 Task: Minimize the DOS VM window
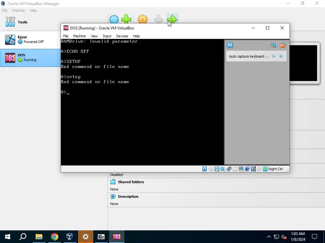(x=253, y=28)
